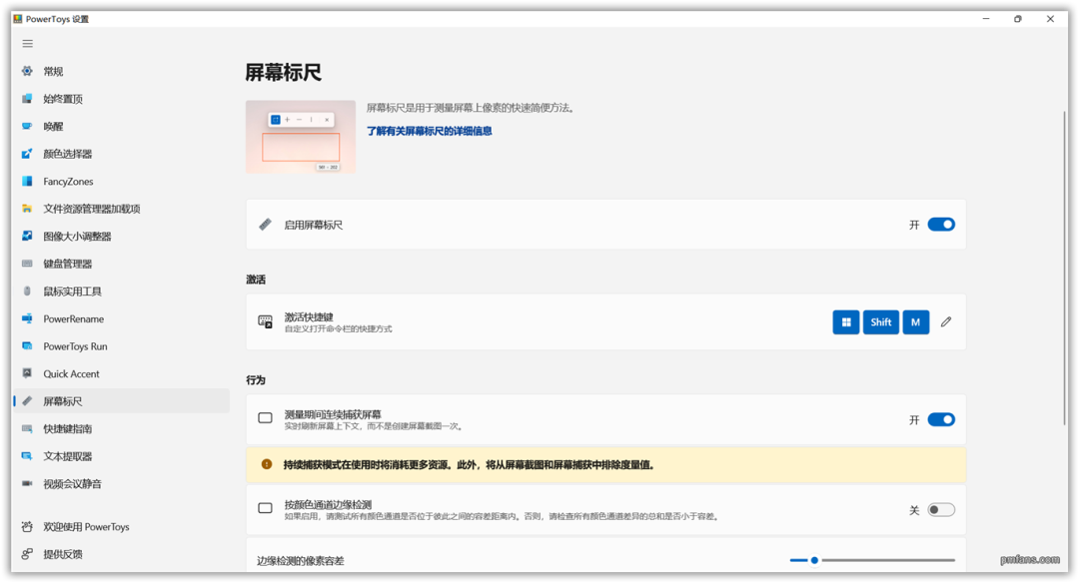Screen dimensions: 1079x583
Task: Click the M key shortcut button
Action: (x=916, y=321)
